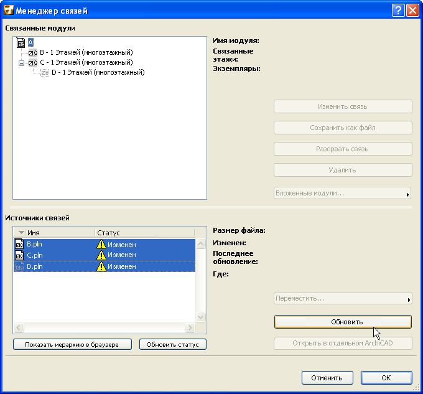Click the file icon of B.pln
The image size is (423, 394).
point(19,244)
